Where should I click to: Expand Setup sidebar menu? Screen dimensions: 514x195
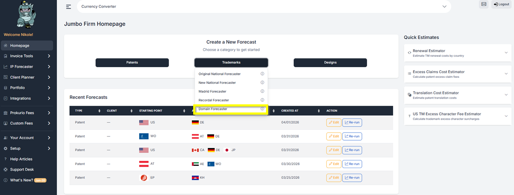pyautogui.click(x=27, y=148)
